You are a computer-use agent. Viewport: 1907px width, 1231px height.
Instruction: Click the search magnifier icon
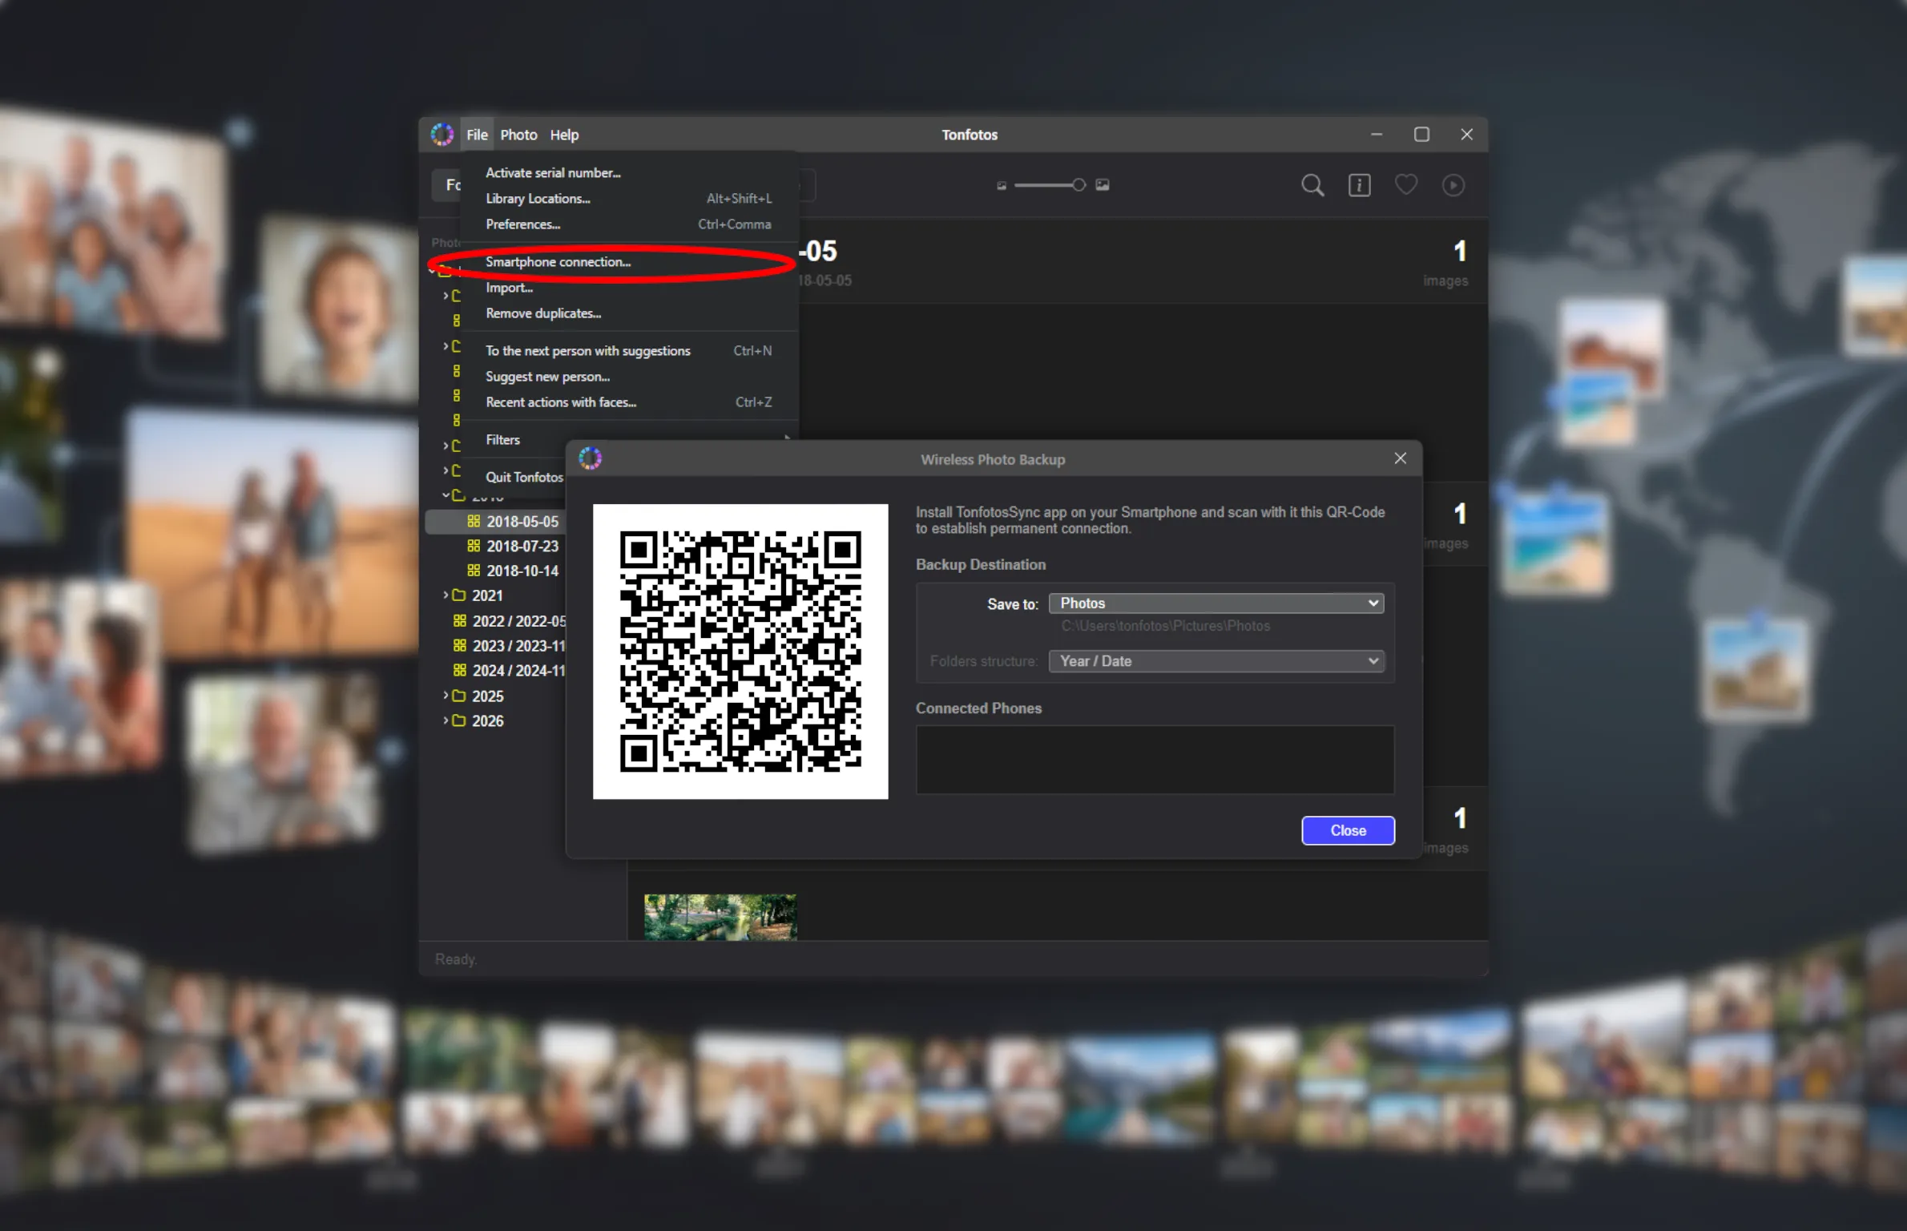pyautogui.click(x=1312, y=185)
